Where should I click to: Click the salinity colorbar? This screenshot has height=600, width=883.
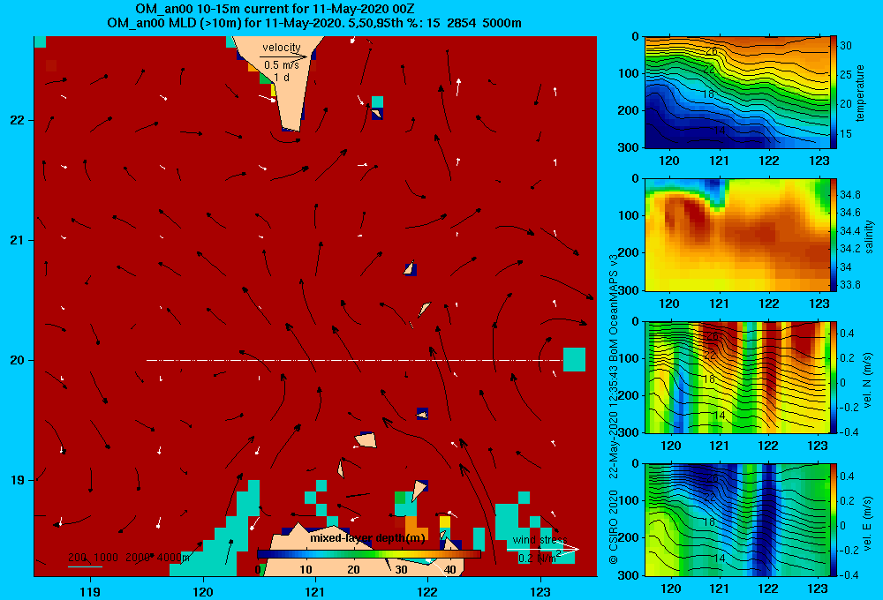tap(834, 235)
